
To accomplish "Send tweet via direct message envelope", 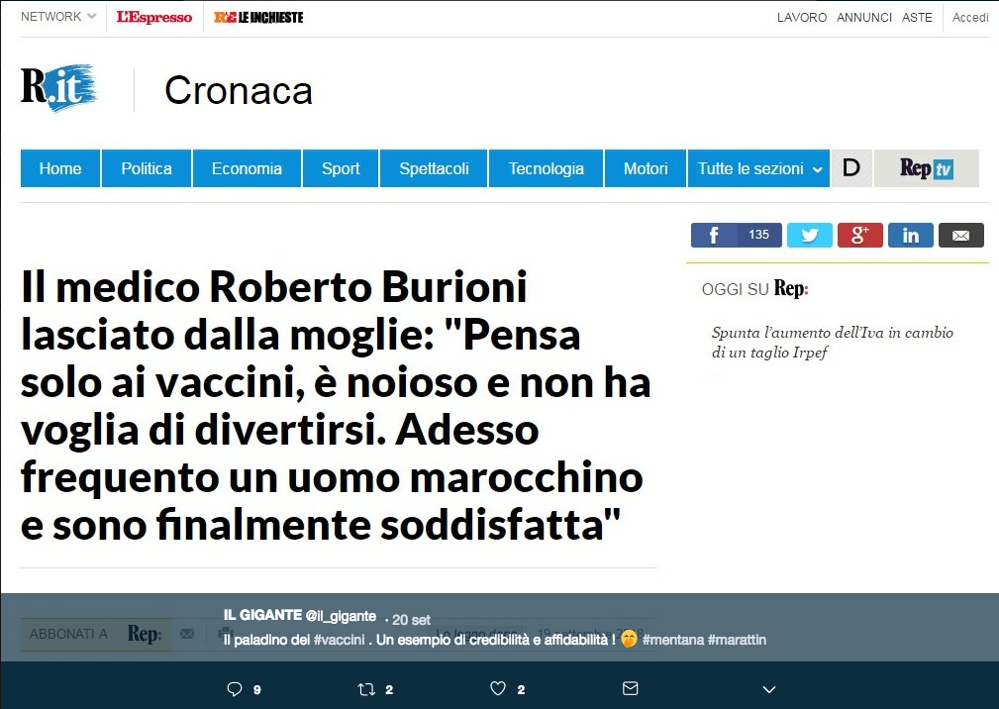I will (630, 688).
